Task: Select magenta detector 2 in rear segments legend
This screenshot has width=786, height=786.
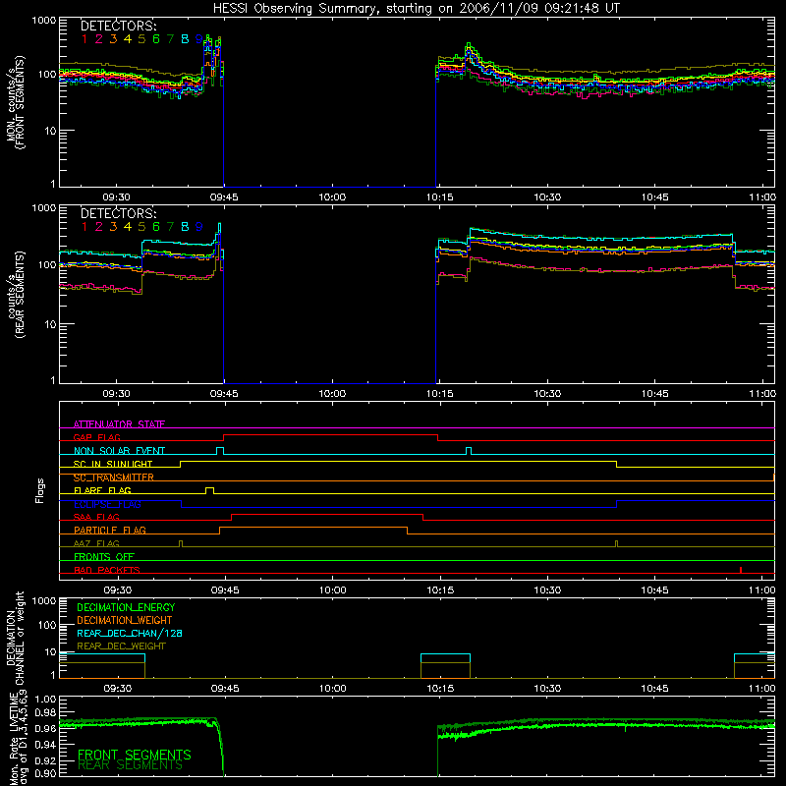Action: (x=99, y=227)
